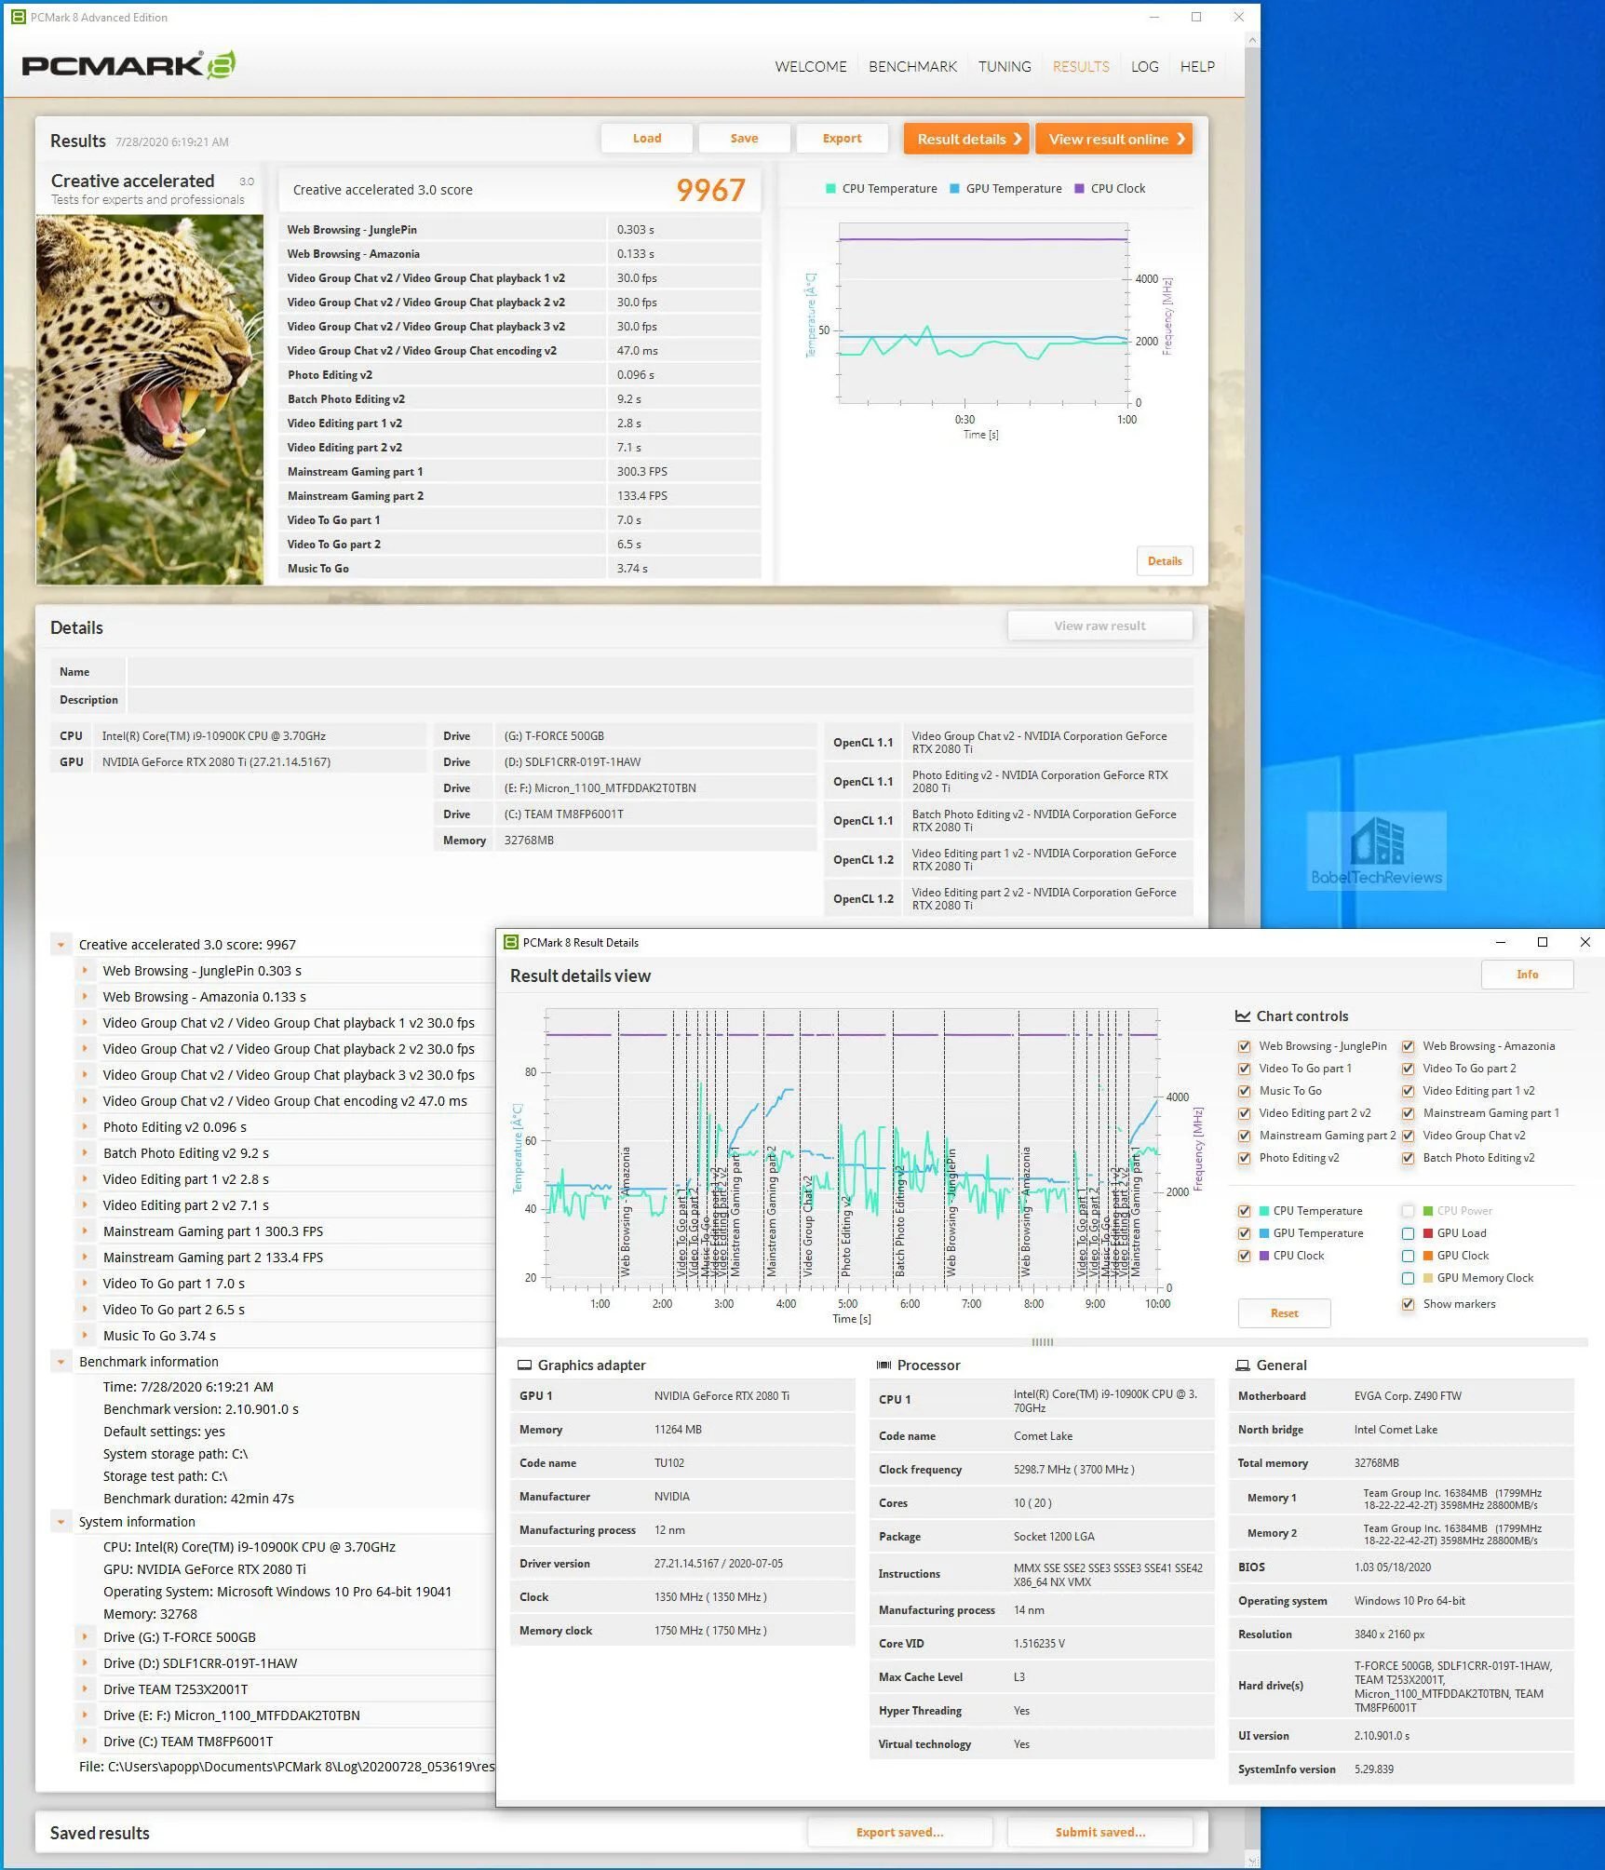Click GPU Temperature legend swatch in results chart
Screen dimensions: 1605x1870
954,189
